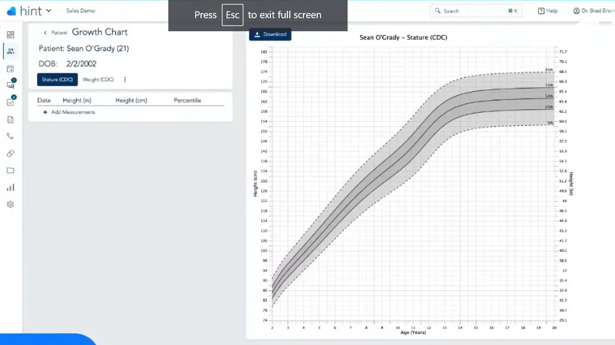The width and height of the screenshot is (615, 345).
Task: Click the patients icon in sidebar
Action: click(x=10, y=51)
